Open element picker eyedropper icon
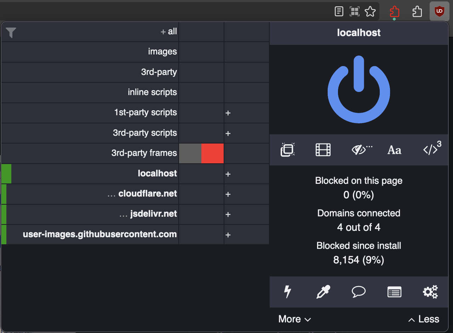The height and width of the screenshot is (333, 453). click(x=323, y=292)
